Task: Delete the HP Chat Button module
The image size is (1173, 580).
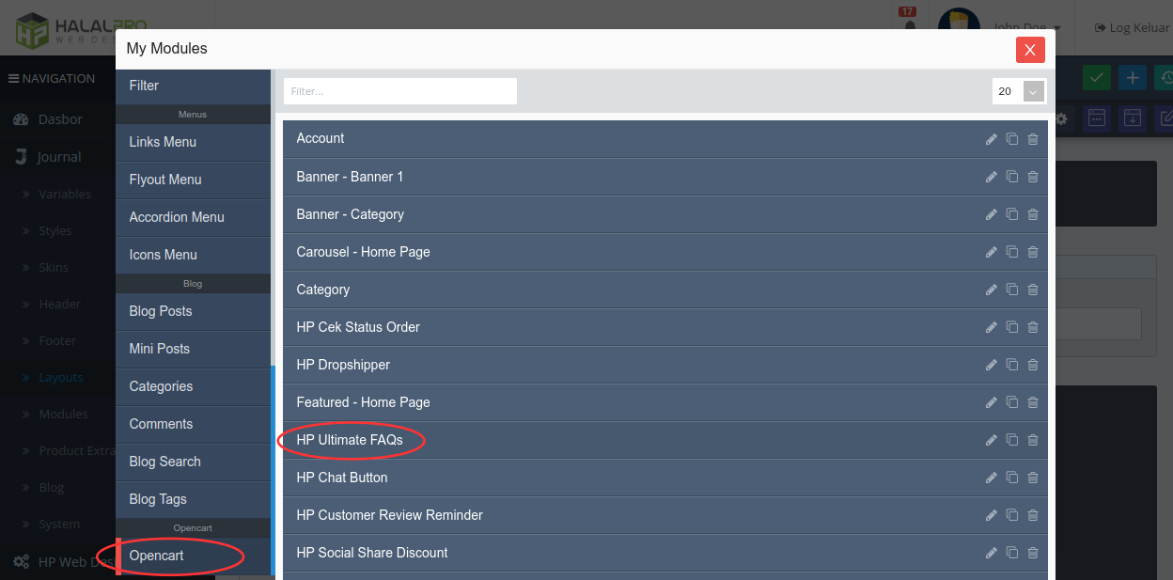Action: pyautogui.click(x=1032, y=478)
